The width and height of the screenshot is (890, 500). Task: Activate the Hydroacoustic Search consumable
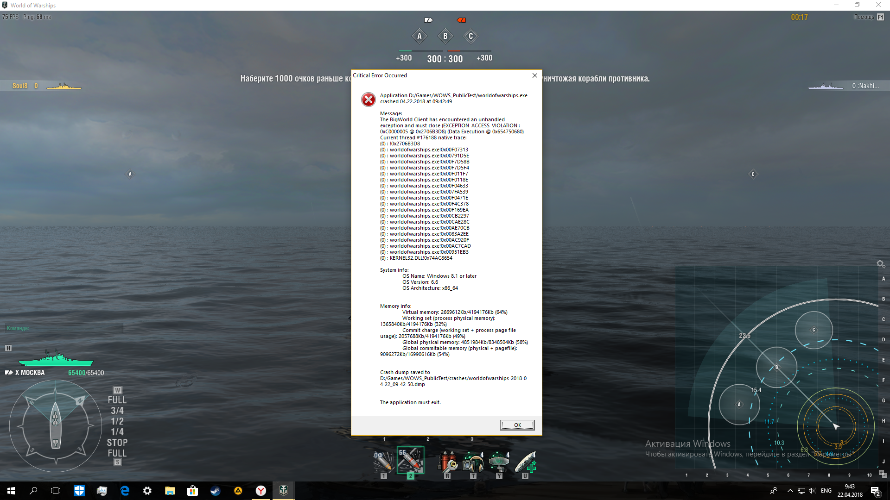tap(473, 462)
